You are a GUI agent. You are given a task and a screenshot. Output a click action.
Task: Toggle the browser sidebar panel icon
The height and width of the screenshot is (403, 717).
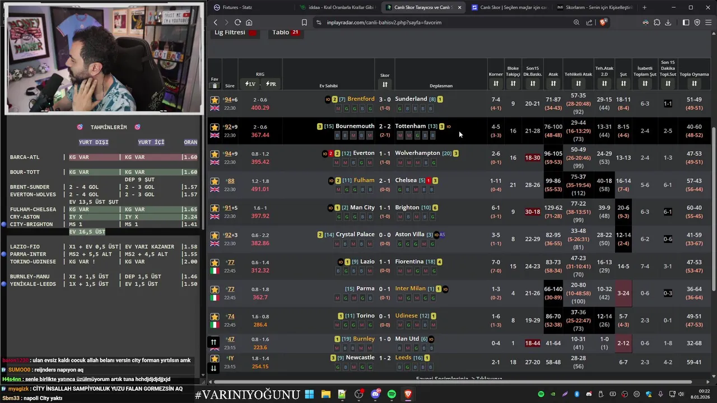coord(686,22)
